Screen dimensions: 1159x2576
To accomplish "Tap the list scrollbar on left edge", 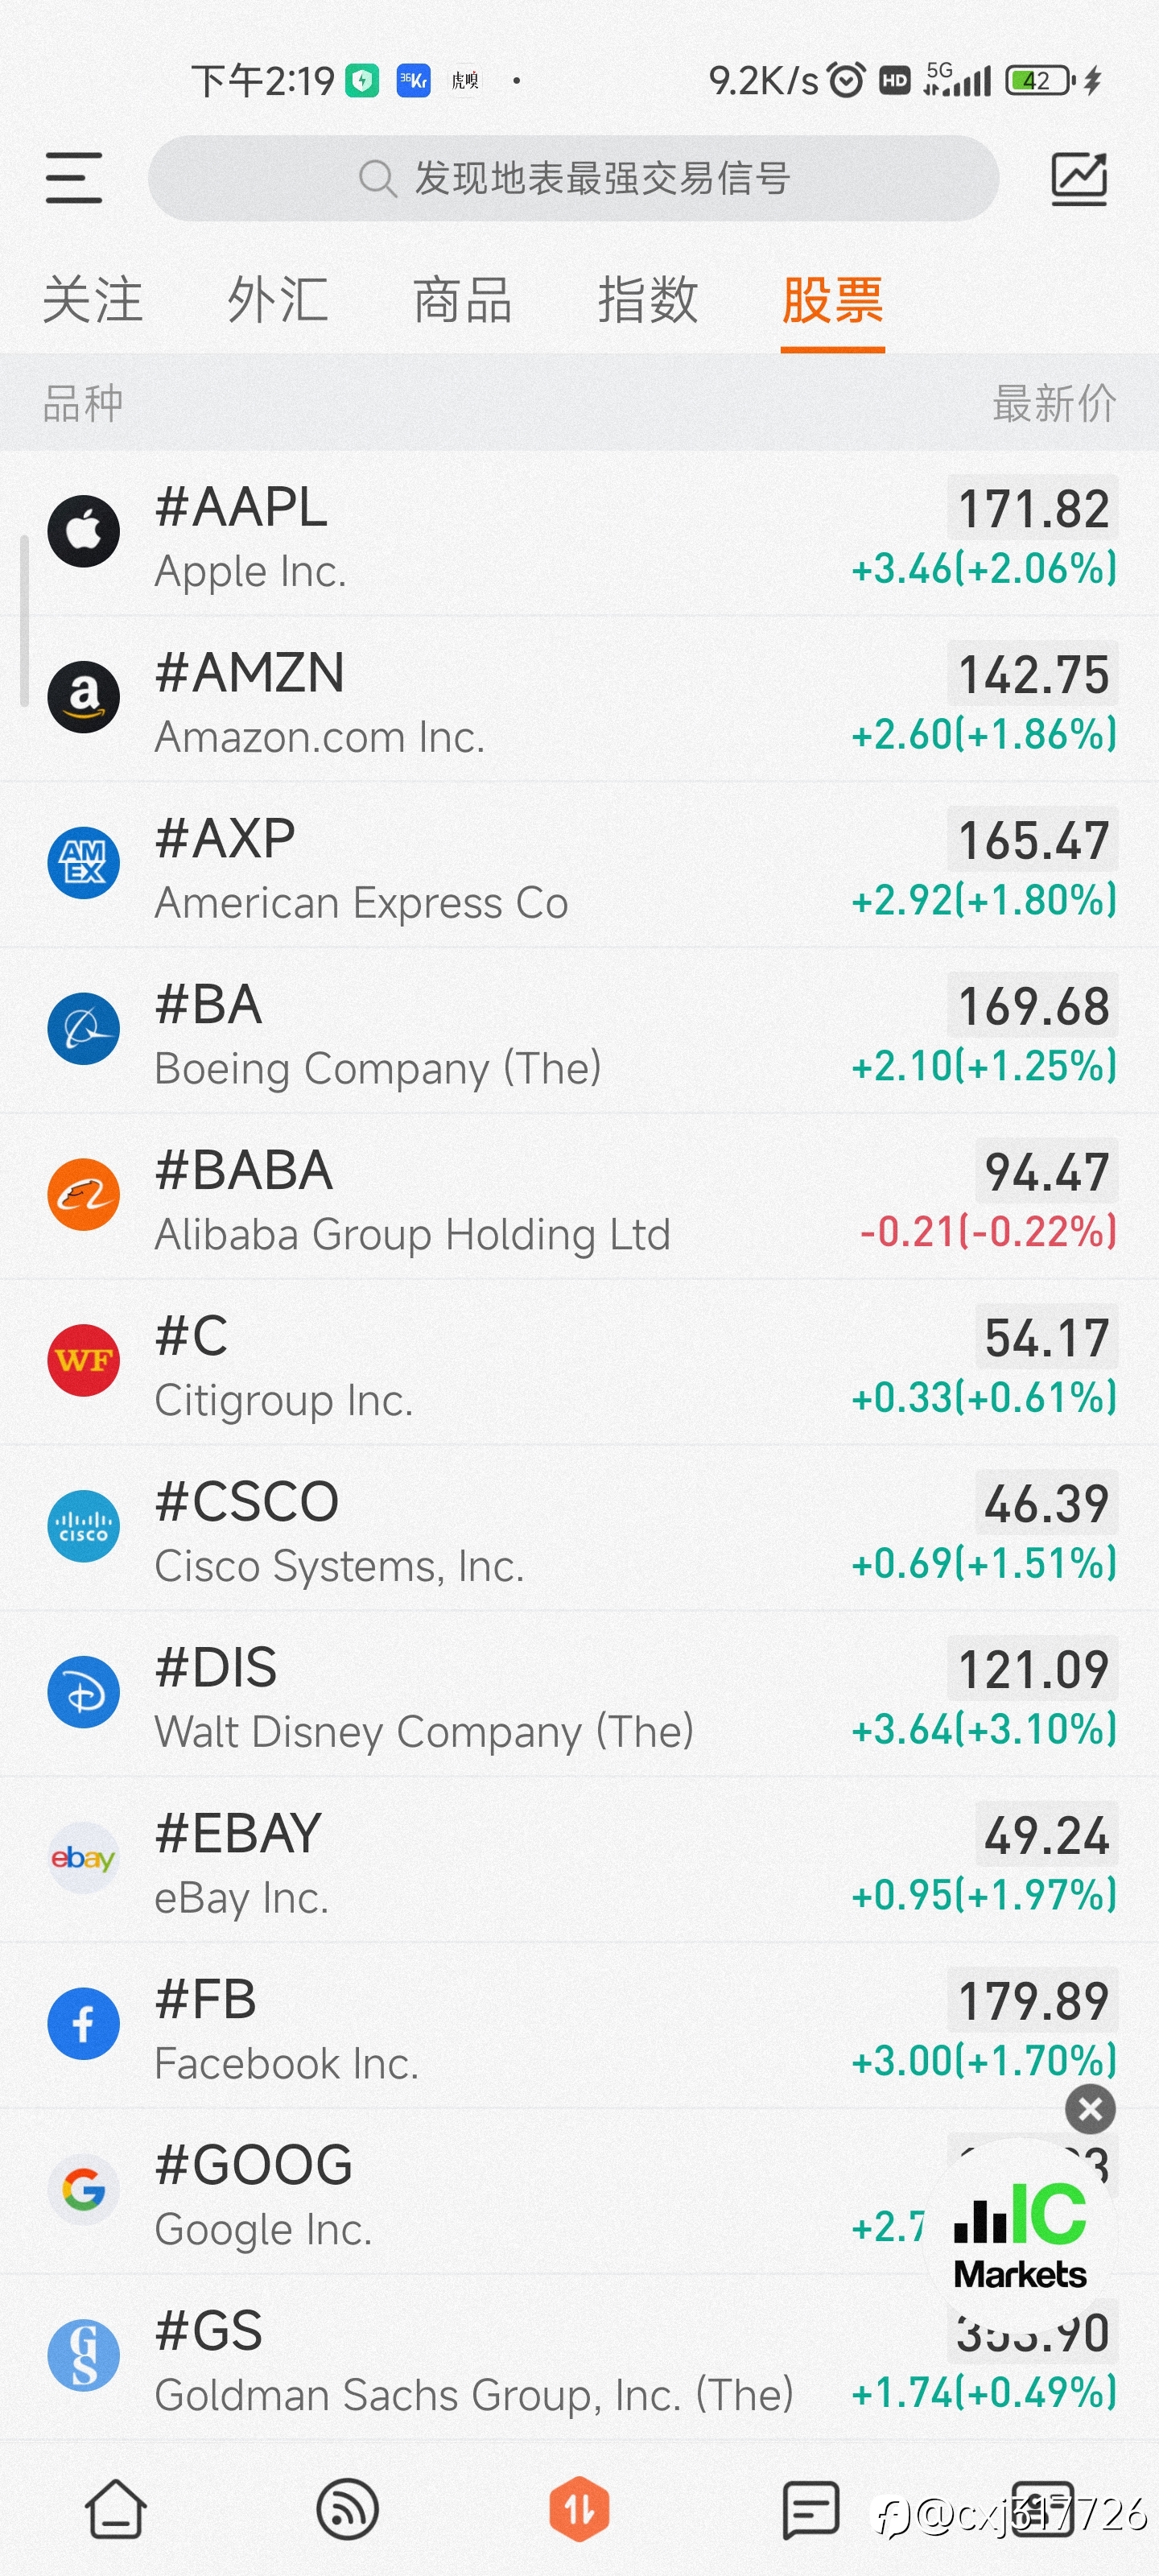I will [x=23, y=621].
